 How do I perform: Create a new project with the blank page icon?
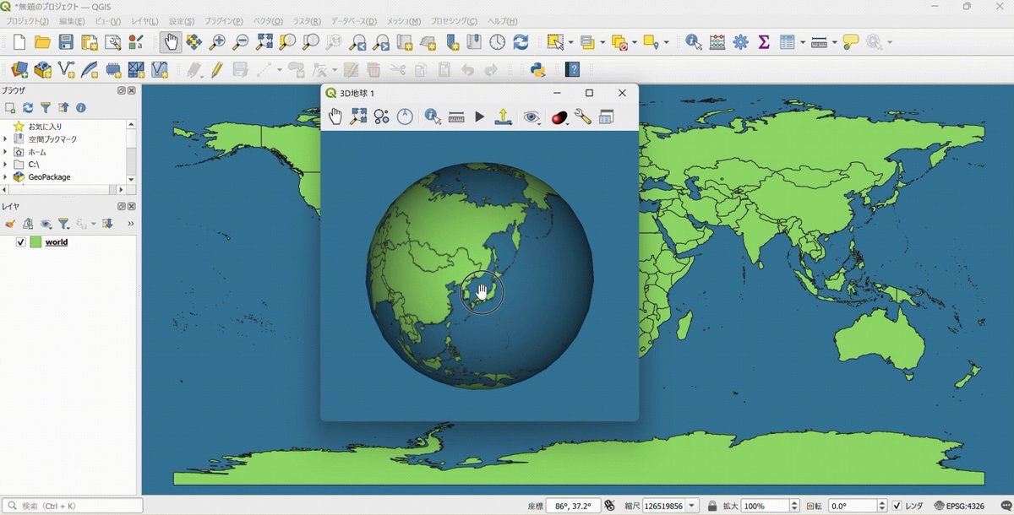(19, 42)
